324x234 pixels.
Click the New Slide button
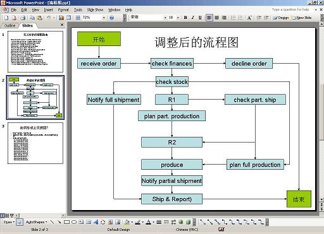[x=302, y=18]
